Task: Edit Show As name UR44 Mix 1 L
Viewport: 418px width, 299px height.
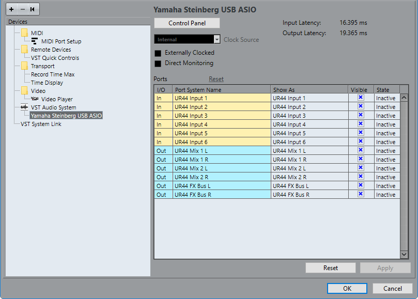Action: (x=309, y=151)
